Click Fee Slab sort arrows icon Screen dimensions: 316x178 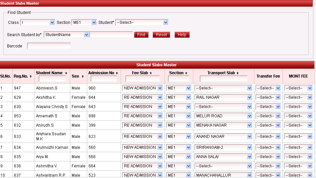point(151,73)
